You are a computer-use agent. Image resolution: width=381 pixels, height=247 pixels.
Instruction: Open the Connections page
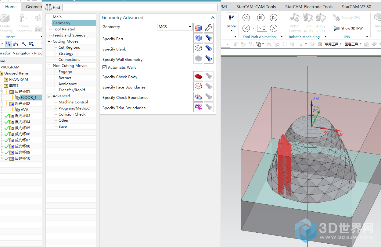click(69, 60)
